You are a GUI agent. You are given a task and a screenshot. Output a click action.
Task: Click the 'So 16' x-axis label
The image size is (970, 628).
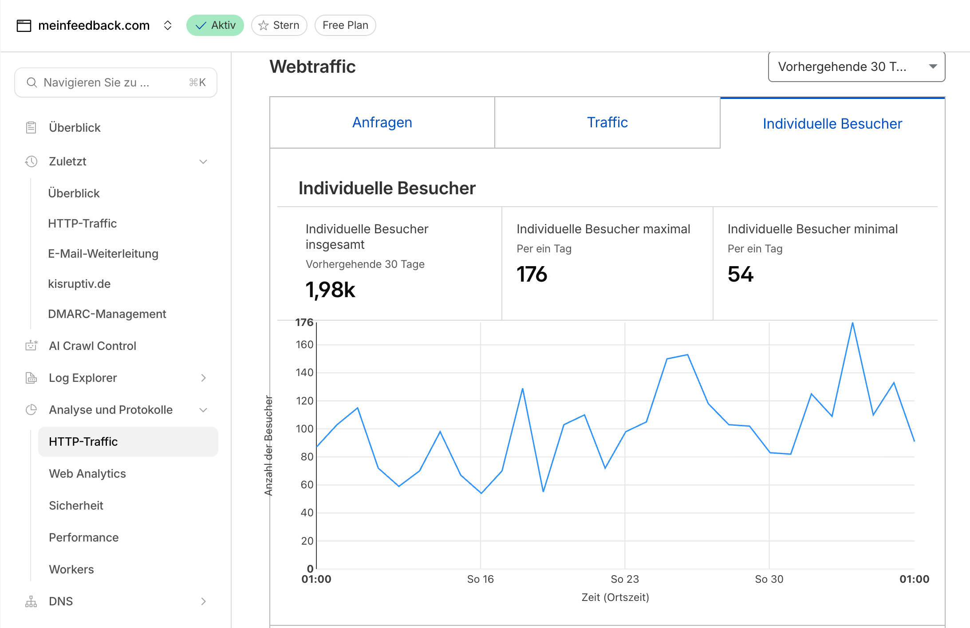[x=480, y=579]
